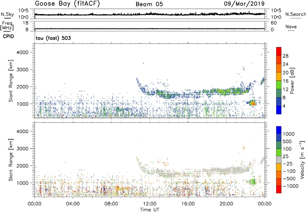Click the frequency trace in the Freq panel
306x212 pixels.
coord(150,29)
